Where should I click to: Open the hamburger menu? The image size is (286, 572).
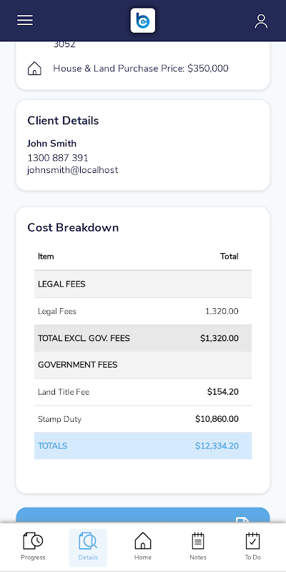click(x=25, y=21)
